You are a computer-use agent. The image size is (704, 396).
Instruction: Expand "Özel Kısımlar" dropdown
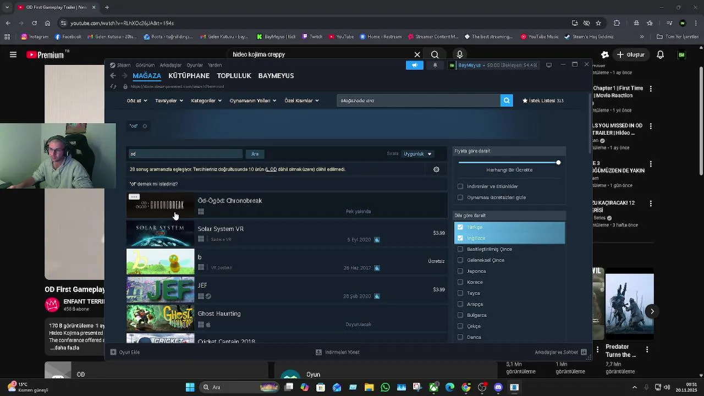pyautogui.click(x=301, y=101)
